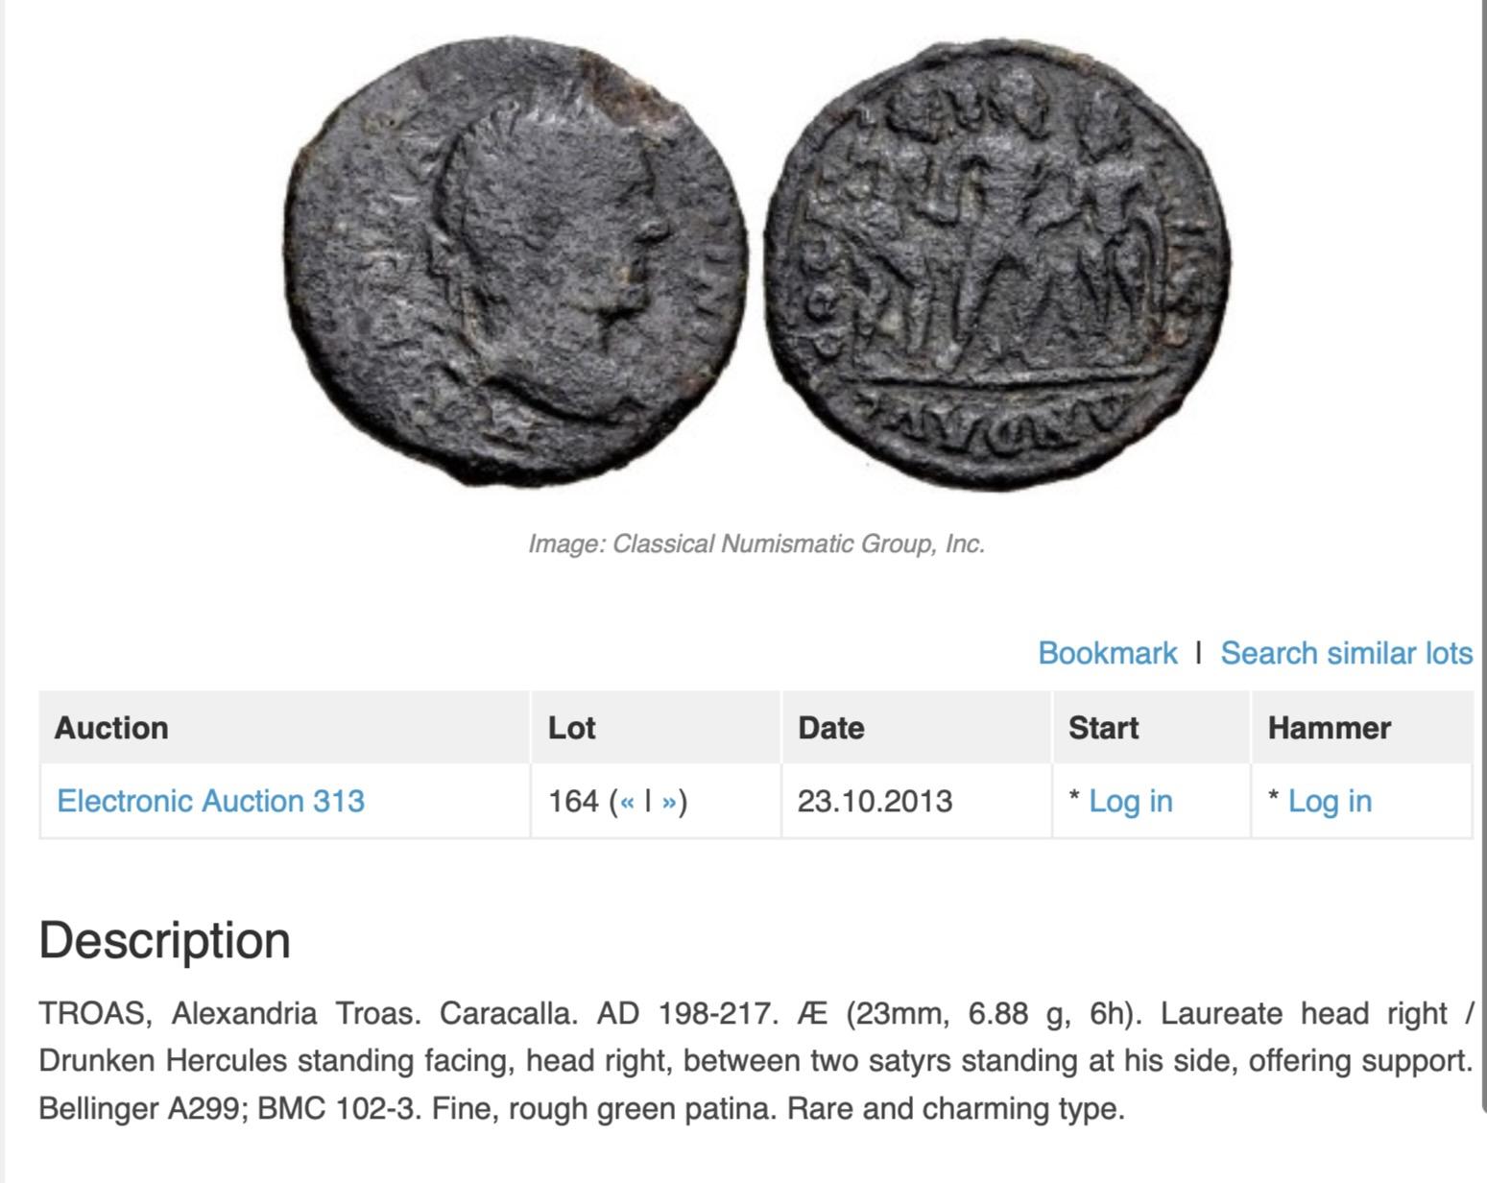Click the Date column header
Image resolution: width=1487 pixels, height=1183 pixels.
831,728
